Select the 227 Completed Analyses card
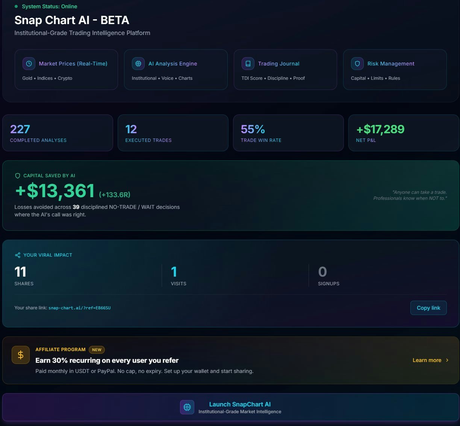Viewport: 460px width, 426px height. tap(57, 133)
